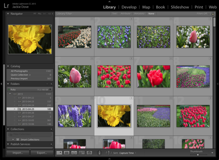Click in Filter Collections search field
The height and width of the screenshot is (160, 219).
tap(30, 134)
